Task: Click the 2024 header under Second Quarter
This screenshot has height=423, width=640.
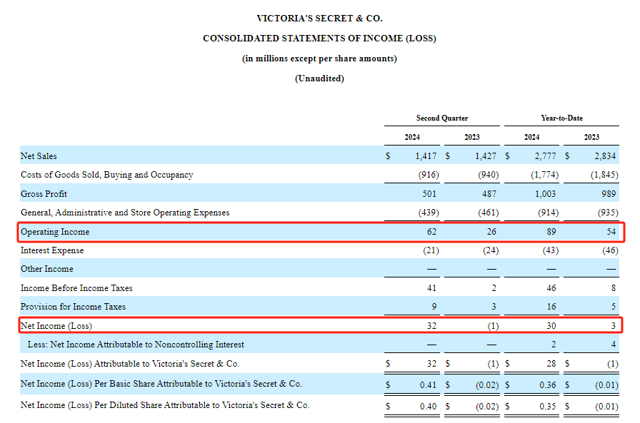Action: point(412,137)
